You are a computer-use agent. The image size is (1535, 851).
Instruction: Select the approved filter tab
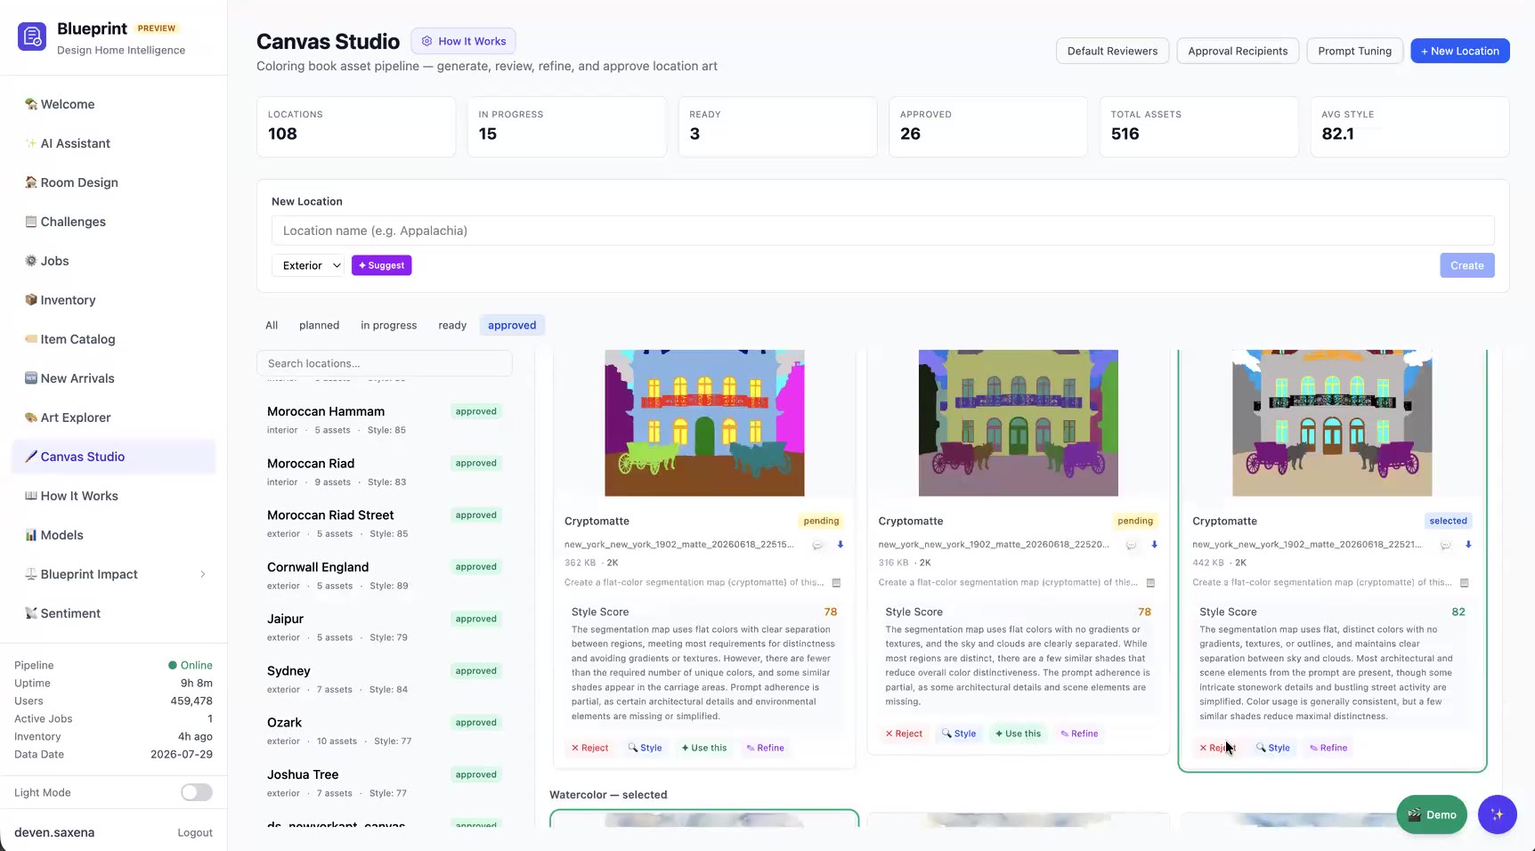click(x=512, y=325)
